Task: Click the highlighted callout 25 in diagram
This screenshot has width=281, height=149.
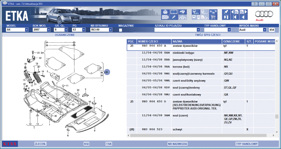Action: (x=107, y=72)
